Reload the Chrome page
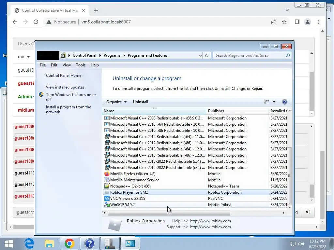The width and height of the screenshot is (334, 250). click(x=36, y=22)
